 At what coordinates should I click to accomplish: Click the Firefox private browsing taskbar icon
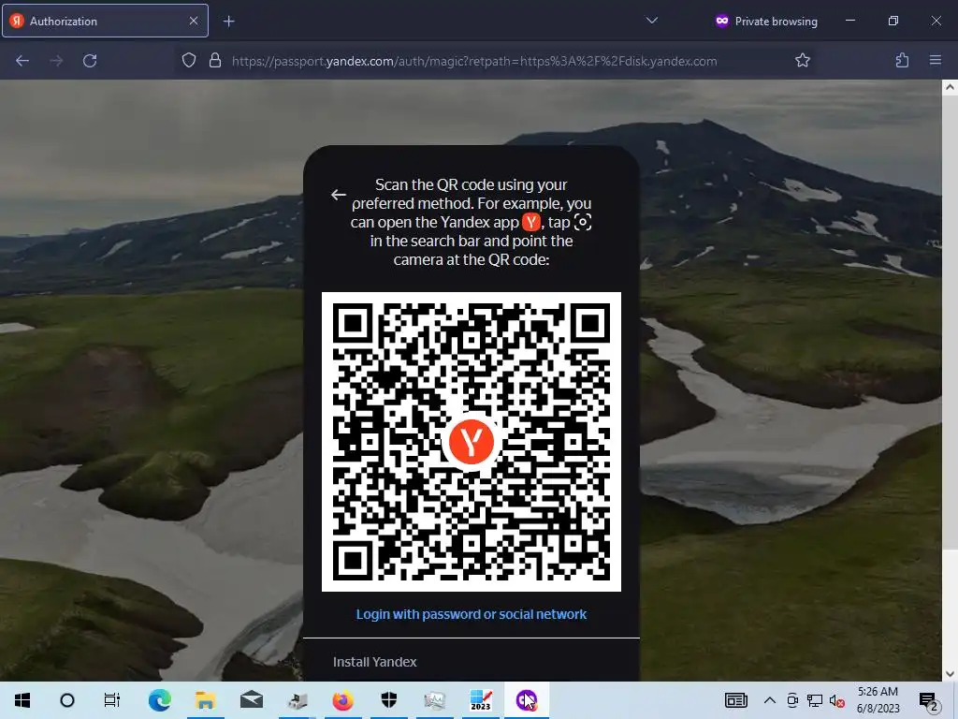(x=526, y=700)
